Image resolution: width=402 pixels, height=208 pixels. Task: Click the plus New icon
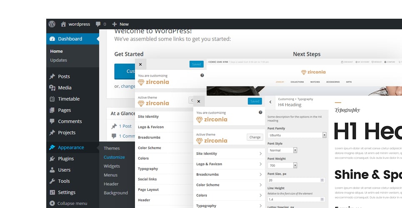click(x=114, y=24)
